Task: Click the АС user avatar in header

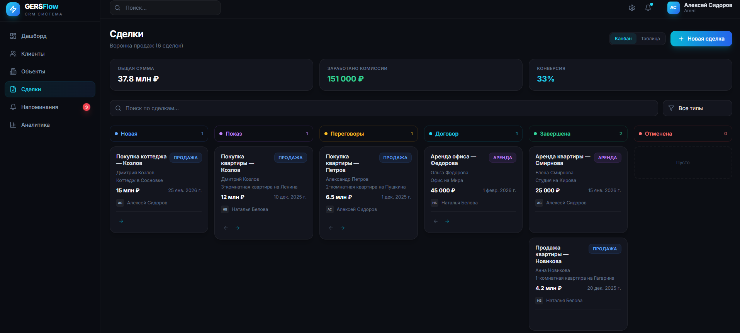Action: (x=673, y=8)
